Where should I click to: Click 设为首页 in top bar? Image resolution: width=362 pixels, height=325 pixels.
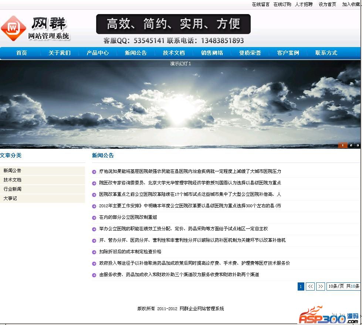coord(327,4)
